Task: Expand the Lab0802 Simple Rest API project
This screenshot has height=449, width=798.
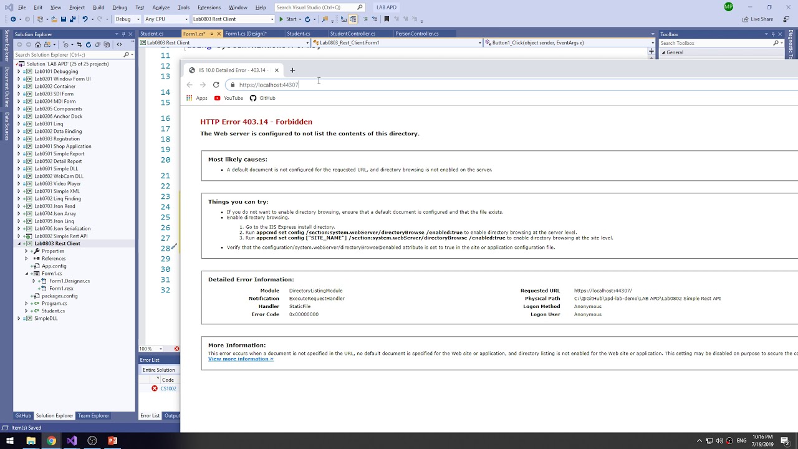Action: click(19, 236)
